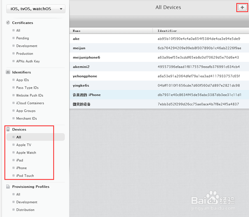Filter devices by iPhone
This screenshot has height=217, width=249.
click(21, 168)
